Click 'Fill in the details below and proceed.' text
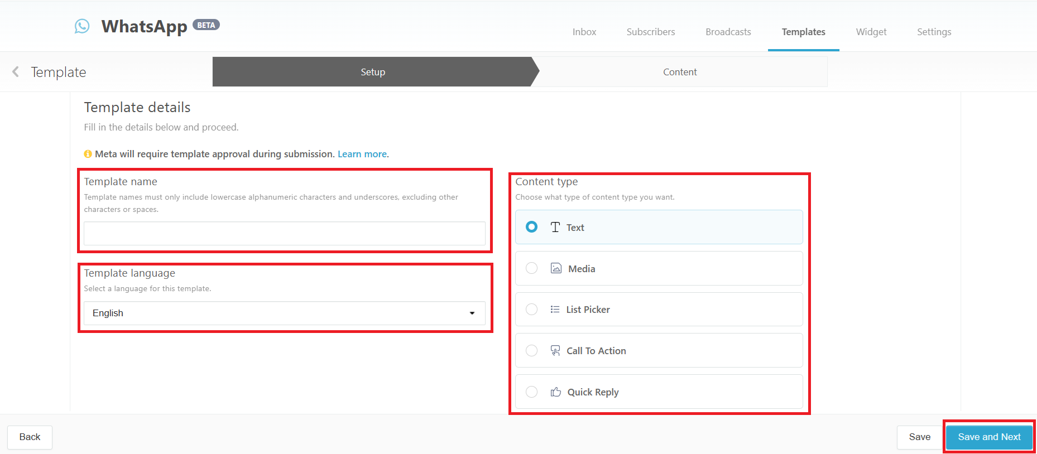Image resolution: width=1037 pixels, height=454 pixels. (161, 127)
